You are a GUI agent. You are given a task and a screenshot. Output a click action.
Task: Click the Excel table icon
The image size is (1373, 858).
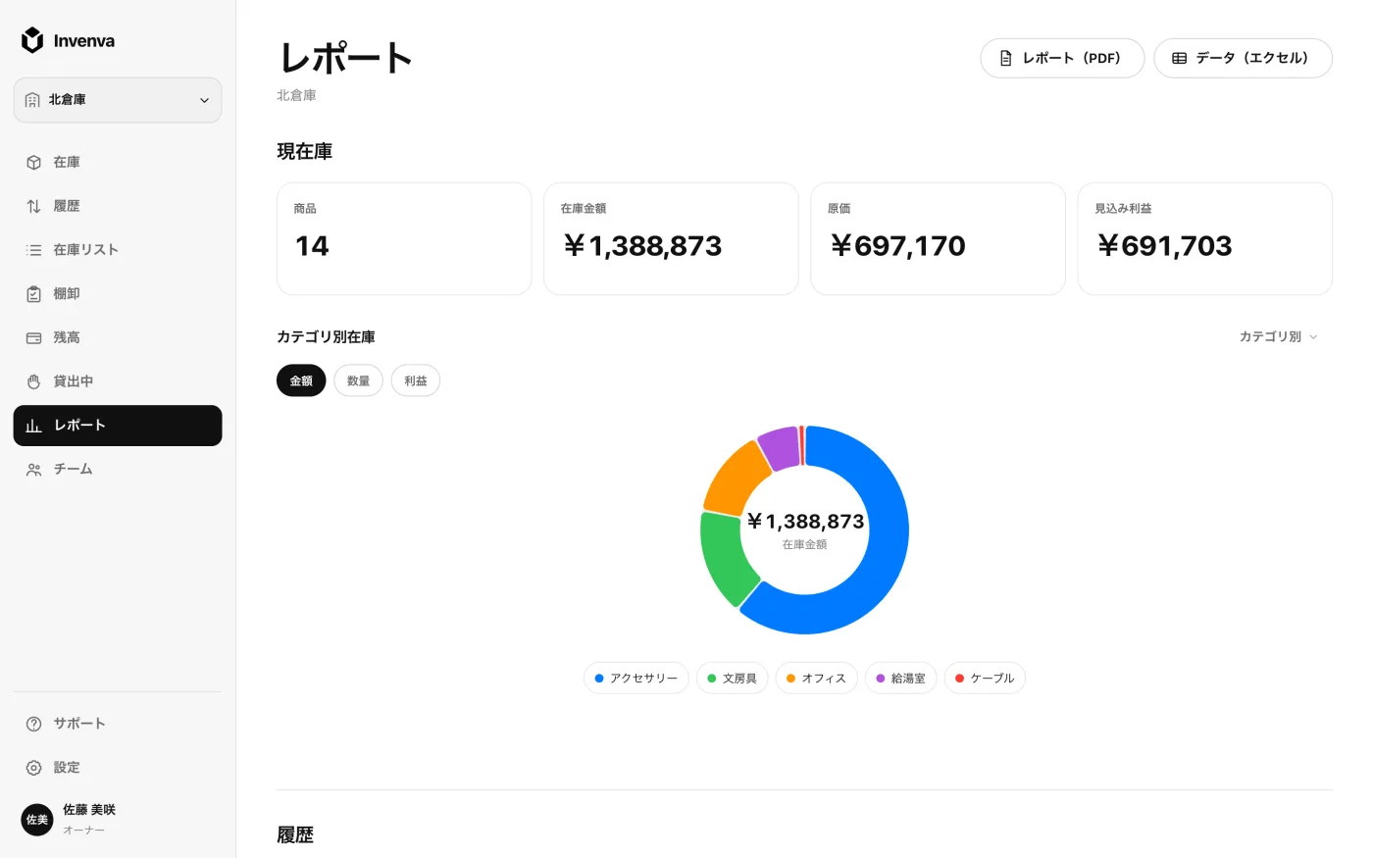click(x=1179, y=59)
